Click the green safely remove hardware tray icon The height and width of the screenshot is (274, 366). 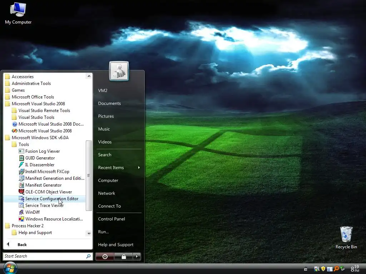pyautogui.click(x=342, y=269)
